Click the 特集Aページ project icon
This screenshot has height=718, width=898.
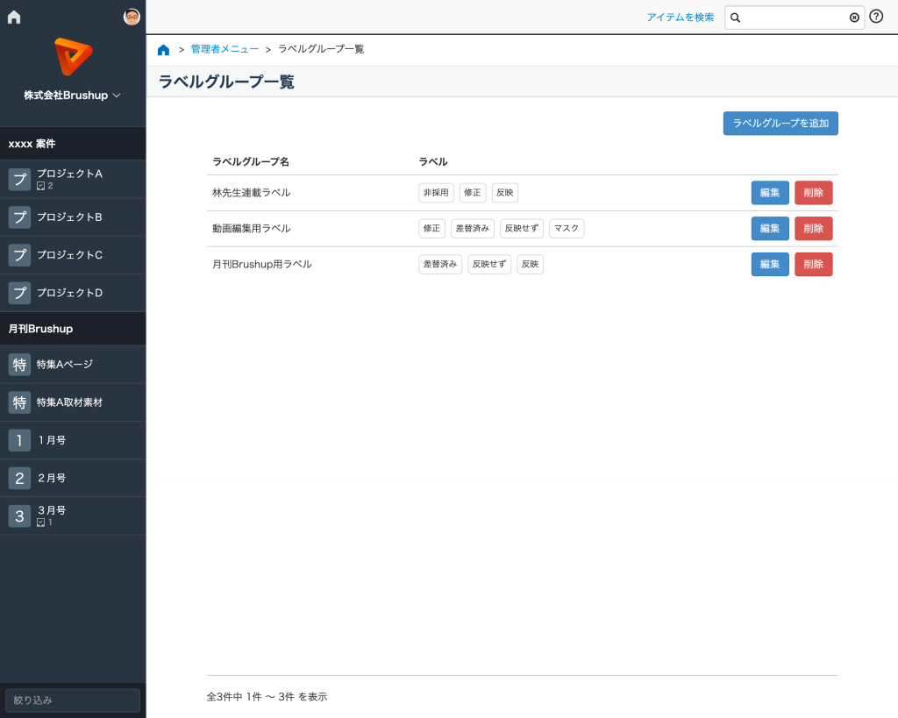coord(19,364)
